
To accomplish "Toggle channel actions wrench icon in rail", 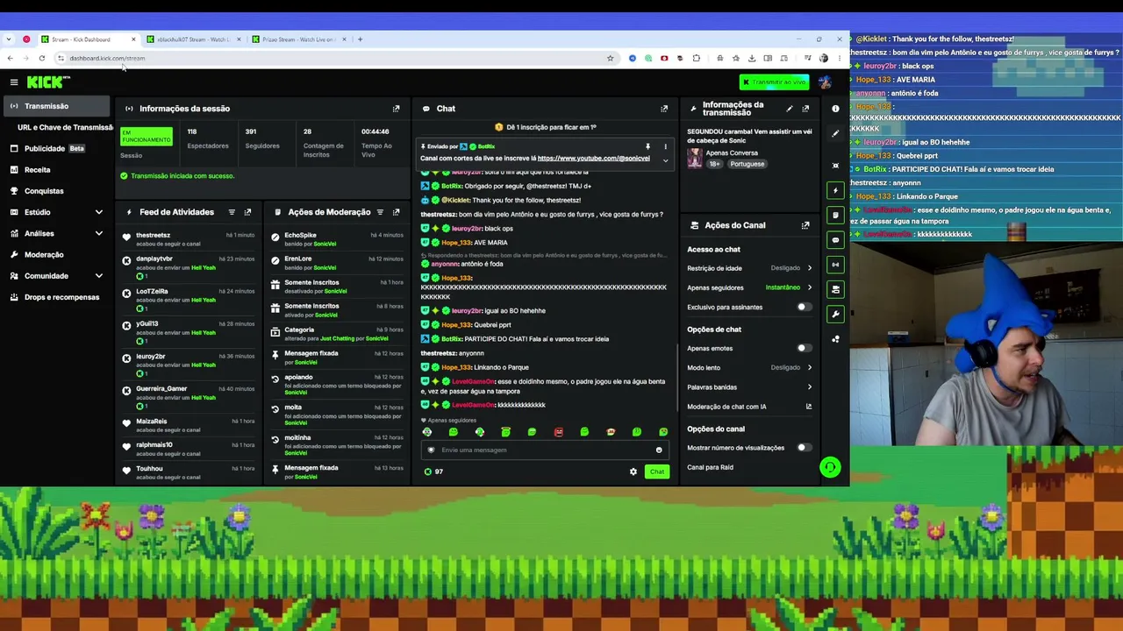I will point(835,313).
